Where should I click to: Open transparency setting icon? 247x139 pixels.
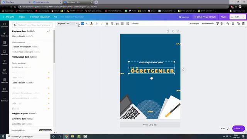click(223, 24)
